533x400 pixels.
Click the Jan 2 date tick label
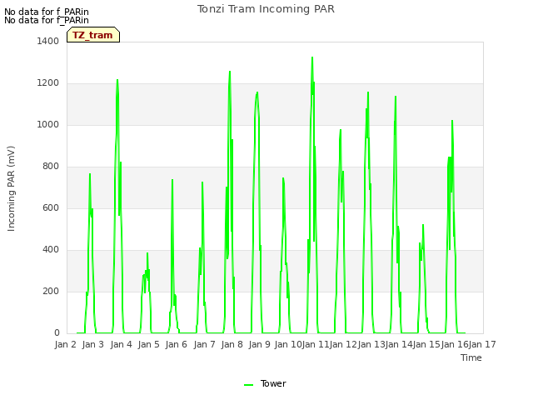click(65, 344)
